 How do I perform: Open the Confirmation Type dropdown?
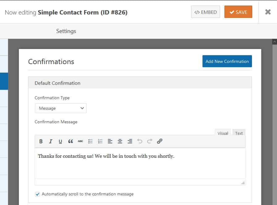tap(61, 108)
